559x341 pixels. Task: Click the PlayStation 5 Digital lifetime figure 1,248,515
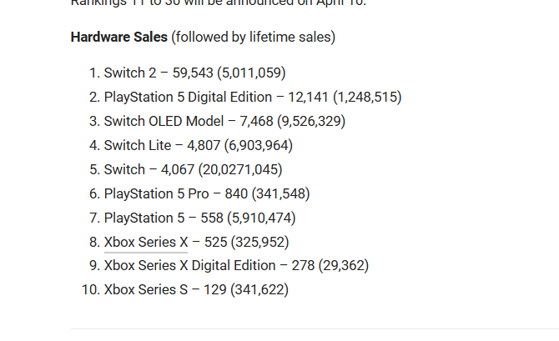point(367,98)
